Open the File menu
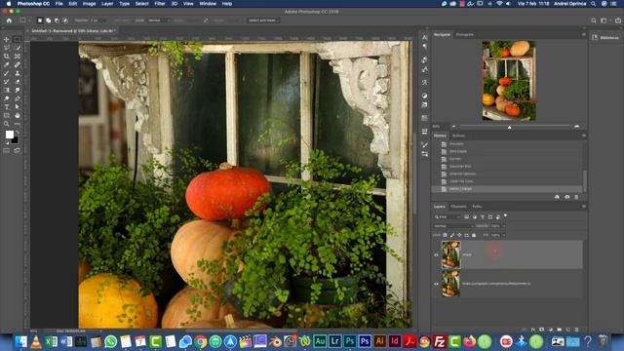The width and height of the screenshot is (624, 351). 58,4
